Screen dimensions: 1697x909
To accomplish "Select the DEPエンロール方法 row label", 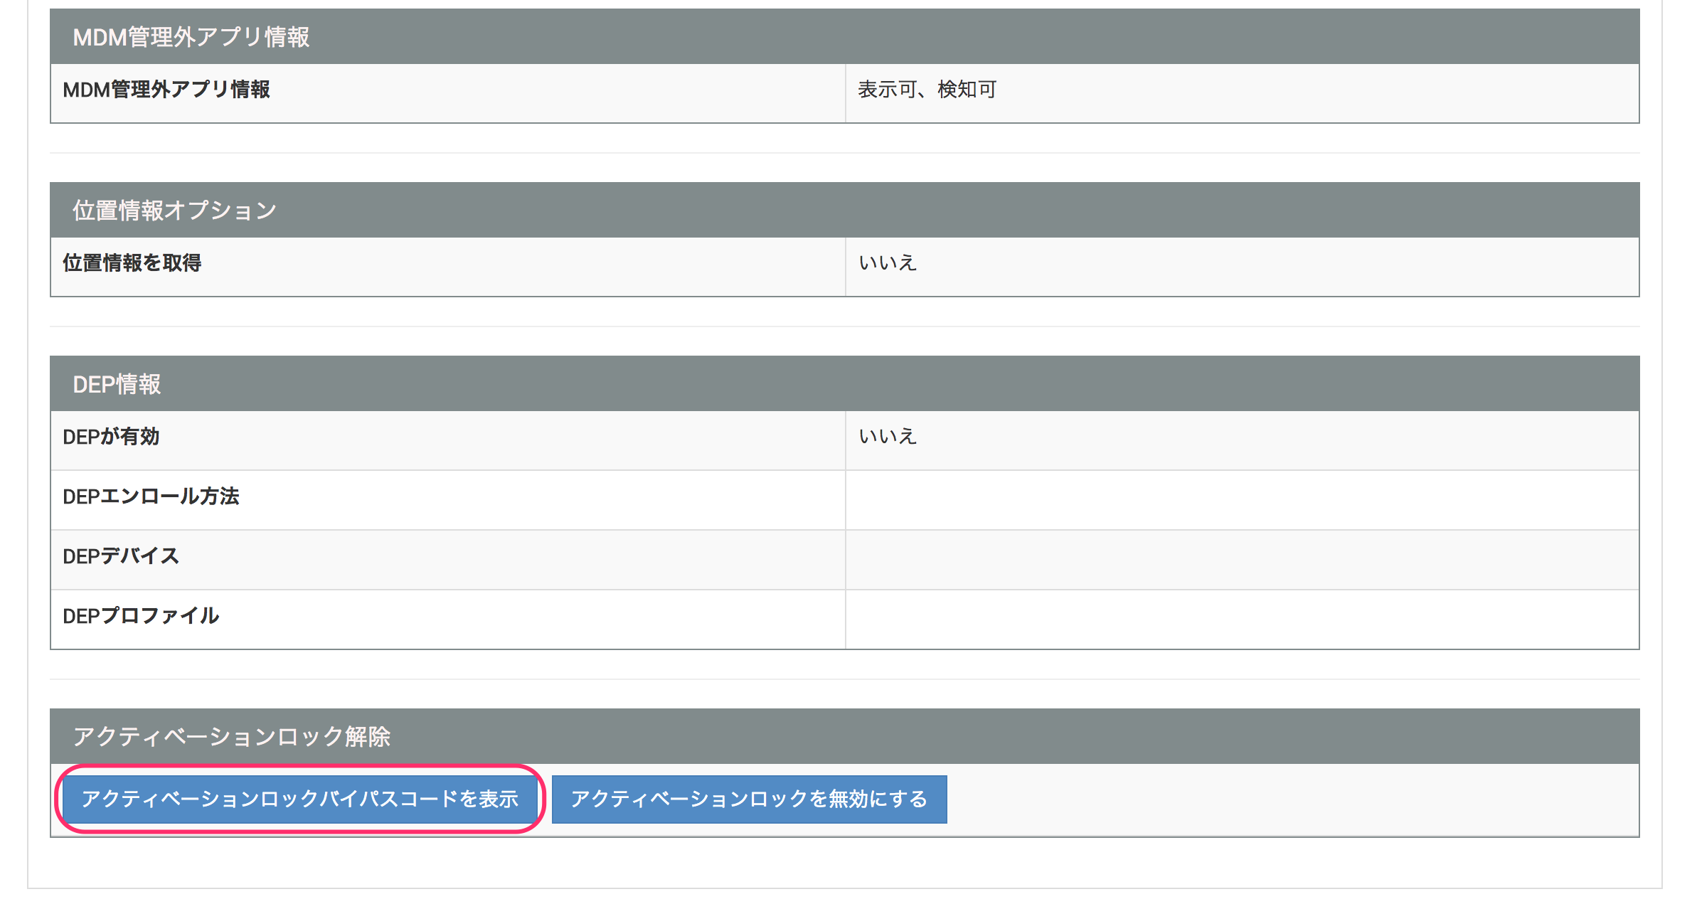I will tap(151, 496).
